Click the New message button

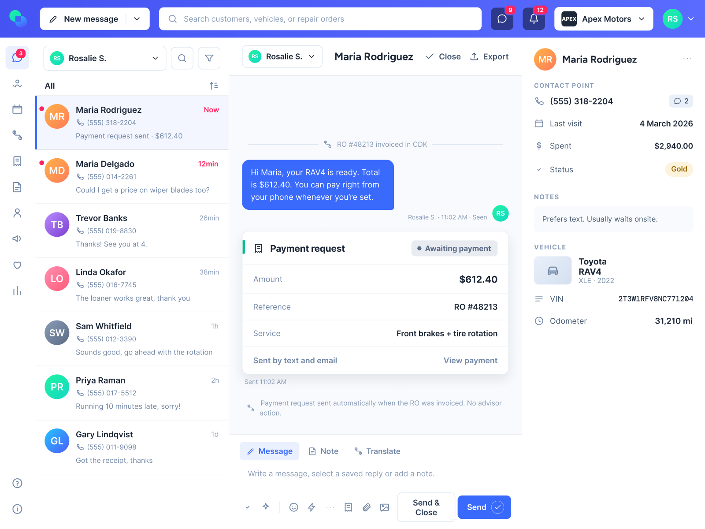click(84, 19)
